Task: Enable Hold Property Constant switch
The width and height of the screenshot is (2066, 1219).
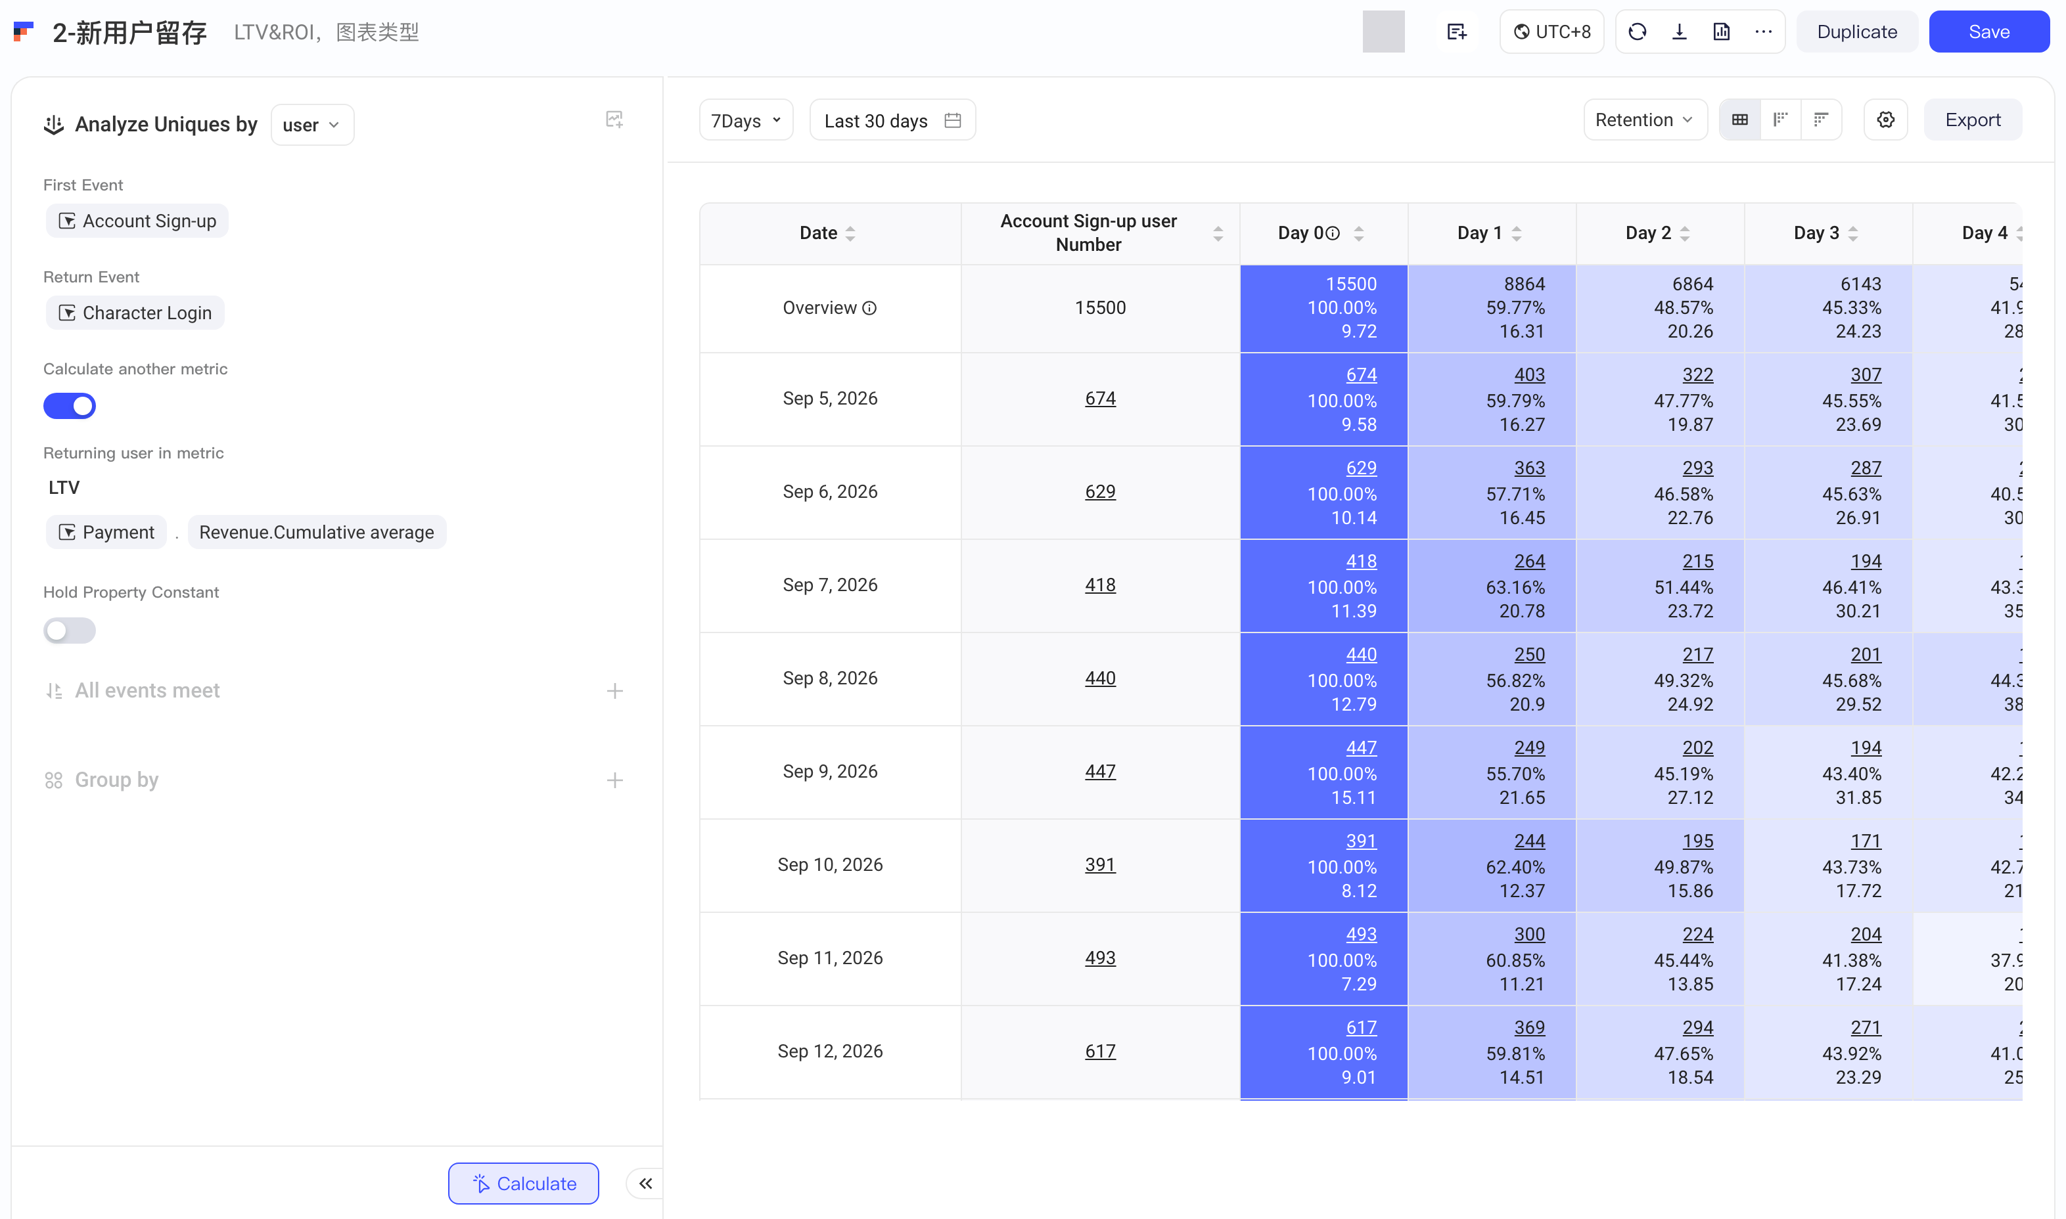Action: pos(69,630)
